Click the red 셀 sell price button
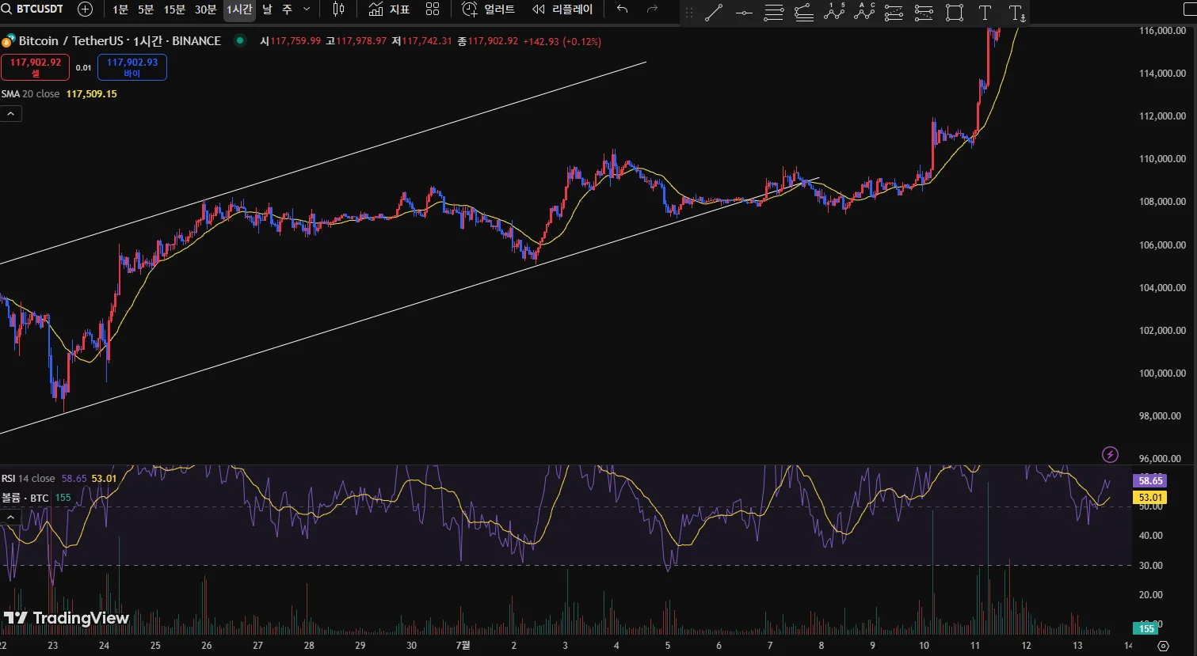1197x656 pixels. click(36, 67)
